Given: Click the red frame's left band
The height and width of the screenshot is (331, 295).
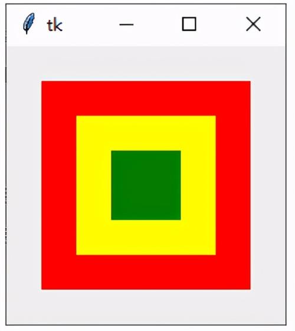Looking at the screenshot, I should pos(59,185).
